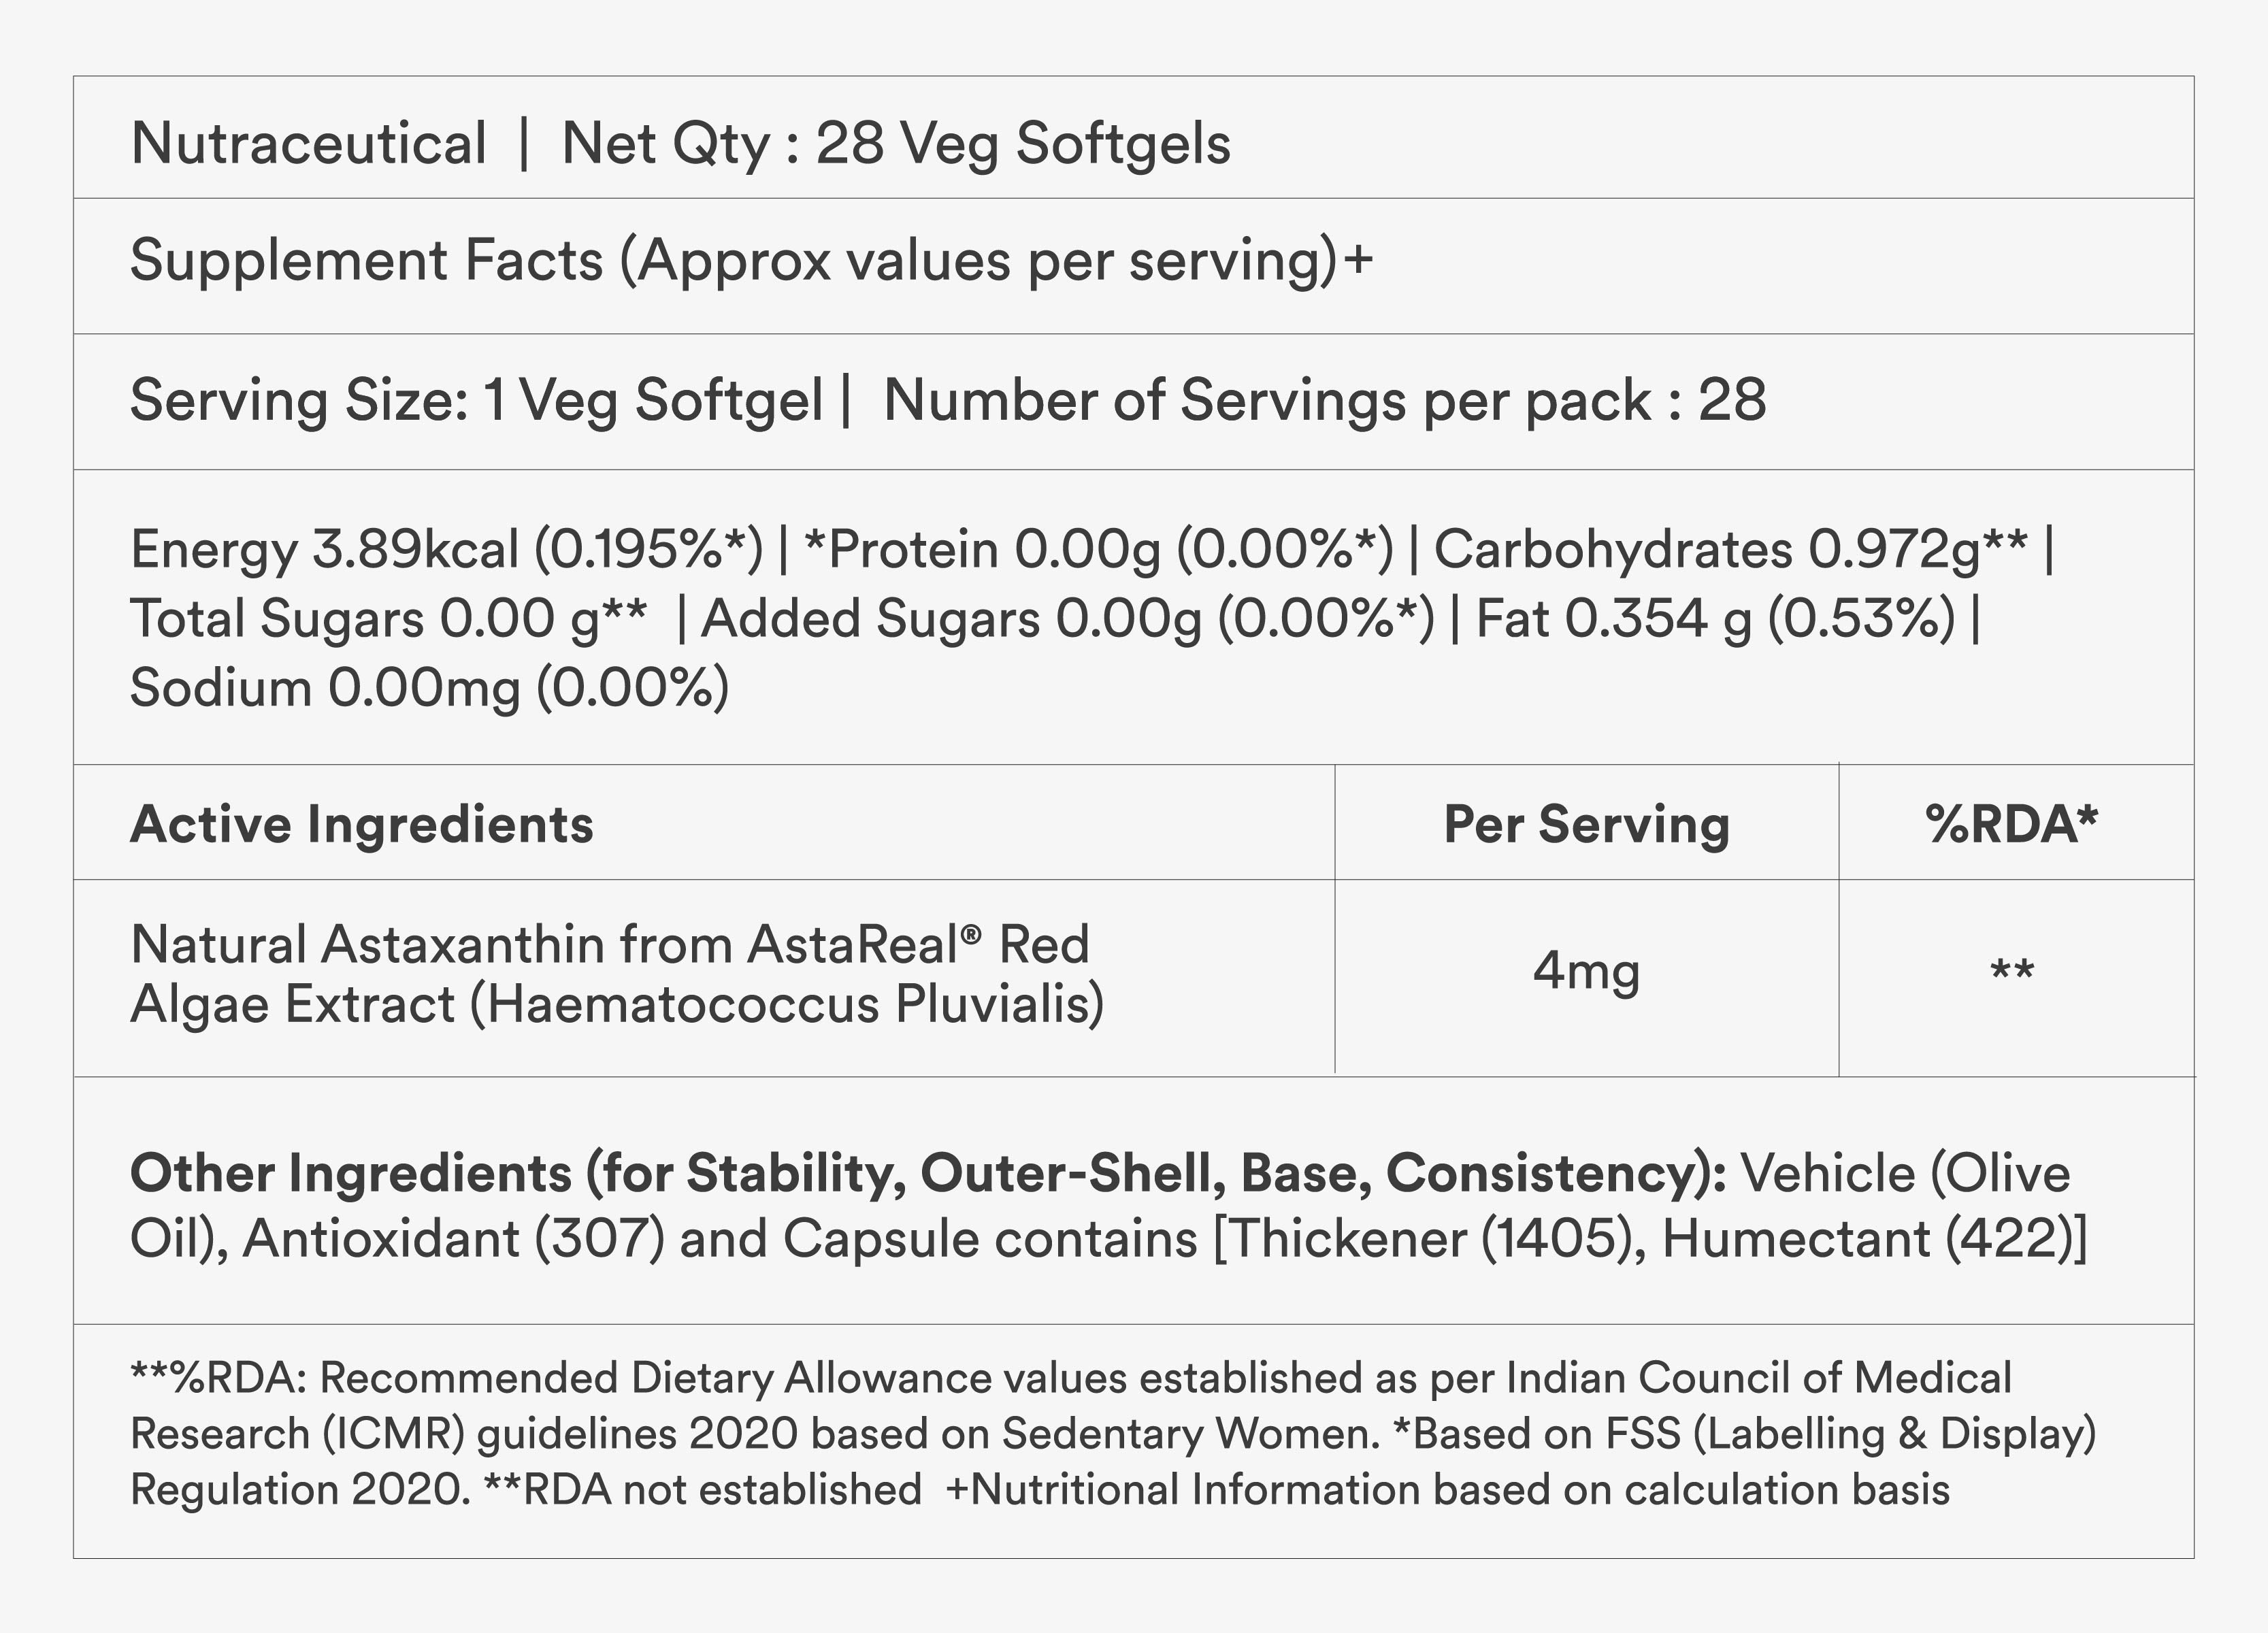Click the "Per Serving" column header
This screenshot has height=1633, width=2268.
click(x=1586, y=825)
